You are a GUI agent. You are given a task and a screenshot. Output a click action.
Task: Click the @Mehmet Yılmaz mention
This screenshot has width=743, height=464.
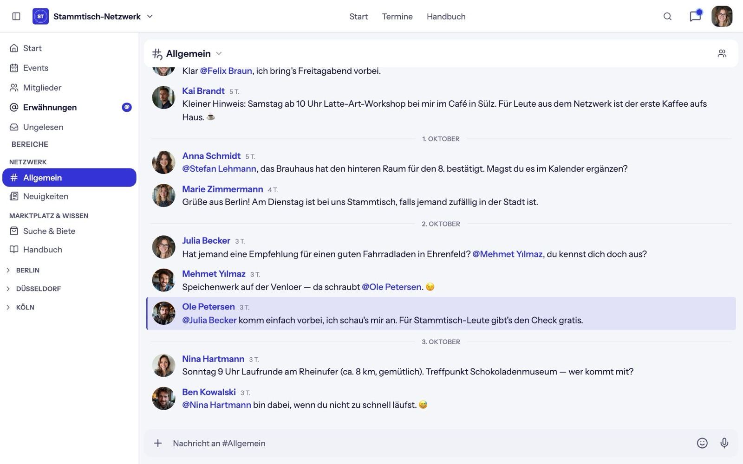coord(507,254)
